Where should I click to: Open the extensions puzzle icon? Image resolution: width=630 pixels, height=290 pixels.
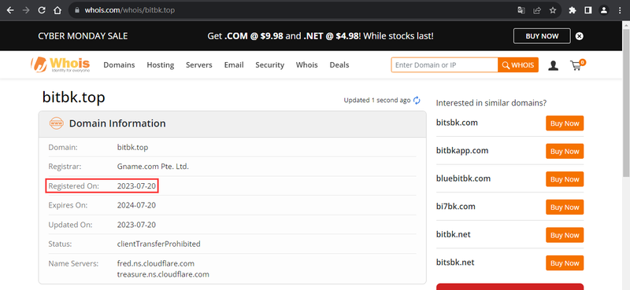pyautogui.click(x=573, y=10)
